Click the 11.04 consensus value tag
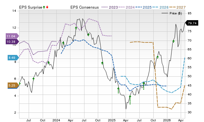 [x=12, y=36]
